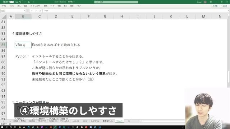Viewport: 230px width, 129px height.
Task: Click the sheet tab scroll-left arrow
Action: point(4,121)
